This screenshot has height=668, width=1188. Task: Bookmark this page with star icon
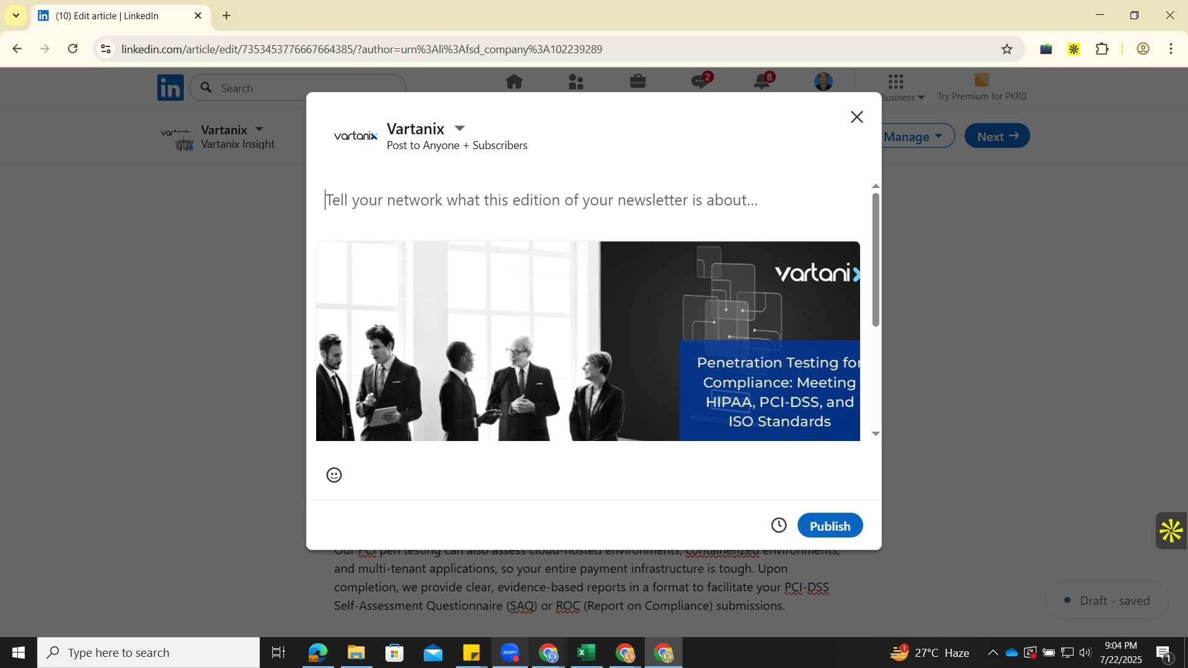point(1007,49)
